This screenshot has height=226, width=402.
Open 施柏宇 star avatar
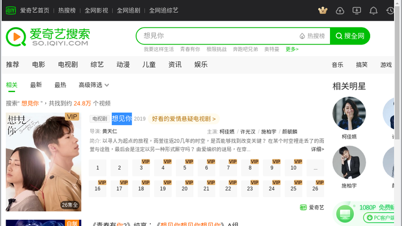[349, 162]
